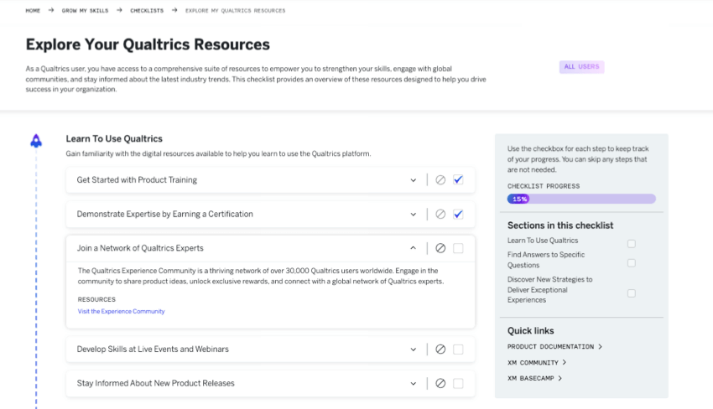Click the rocket icon beside Learn To Use Qualtrics
Viewport: 713px width, 409px height.
click(x=36, y=141)
